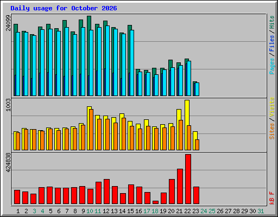Select the cyan Pages bar for day 1
Viewport: 278px width, 217px height.
pyautogui.click(x=18, y=64)
